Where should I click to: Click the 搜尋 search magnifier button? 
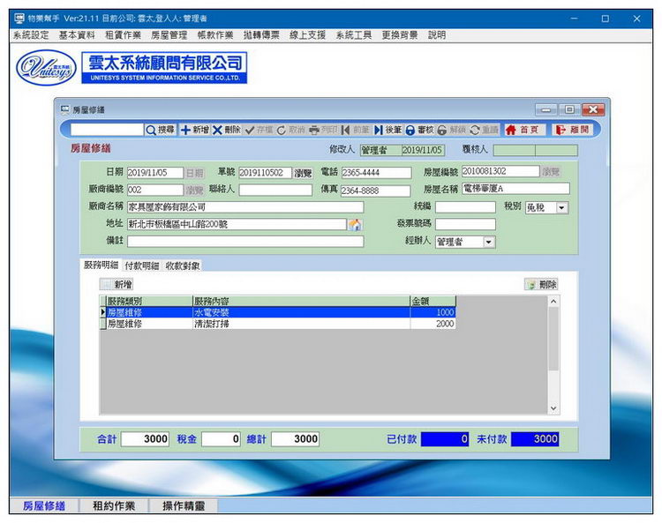pyautogui.click(x=160, y=130)
